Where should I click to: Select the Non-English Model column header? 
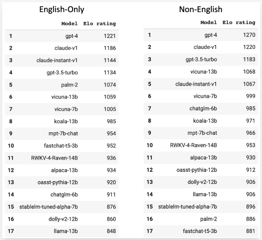coord(208,22)
